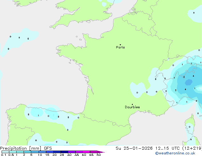Click the Dourbies location label
The image size is (202, 156).
coord(132,107)
